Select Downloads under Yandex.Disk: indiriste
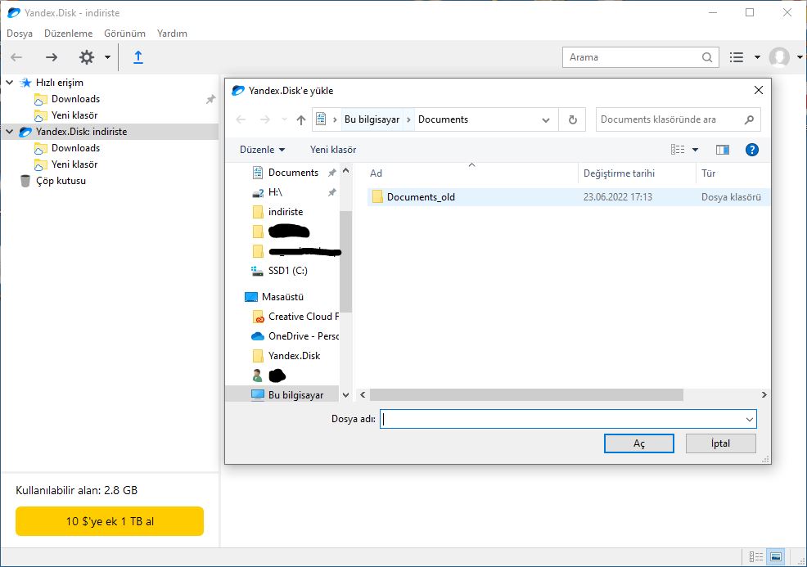The width and height of the screenshot is (807, 567). click(75, 148)
